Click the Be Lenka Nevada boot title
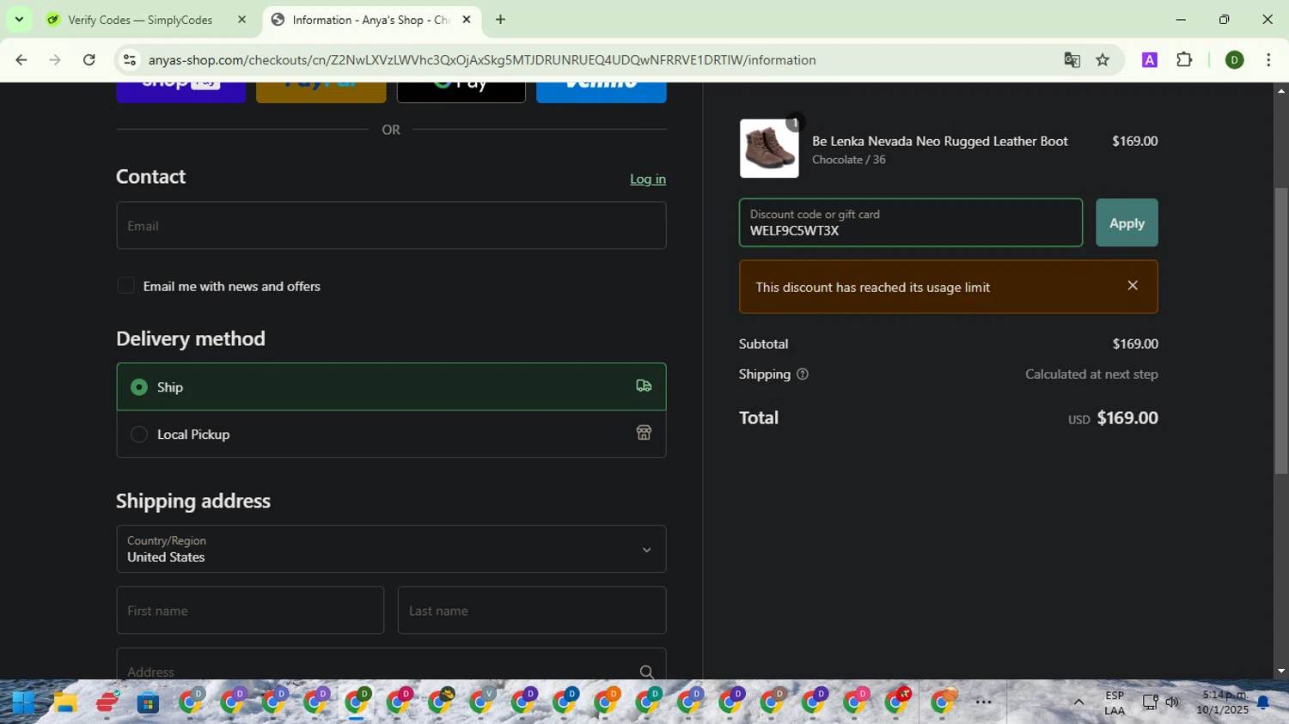The image size is (1289, 724). click(940, 141)
